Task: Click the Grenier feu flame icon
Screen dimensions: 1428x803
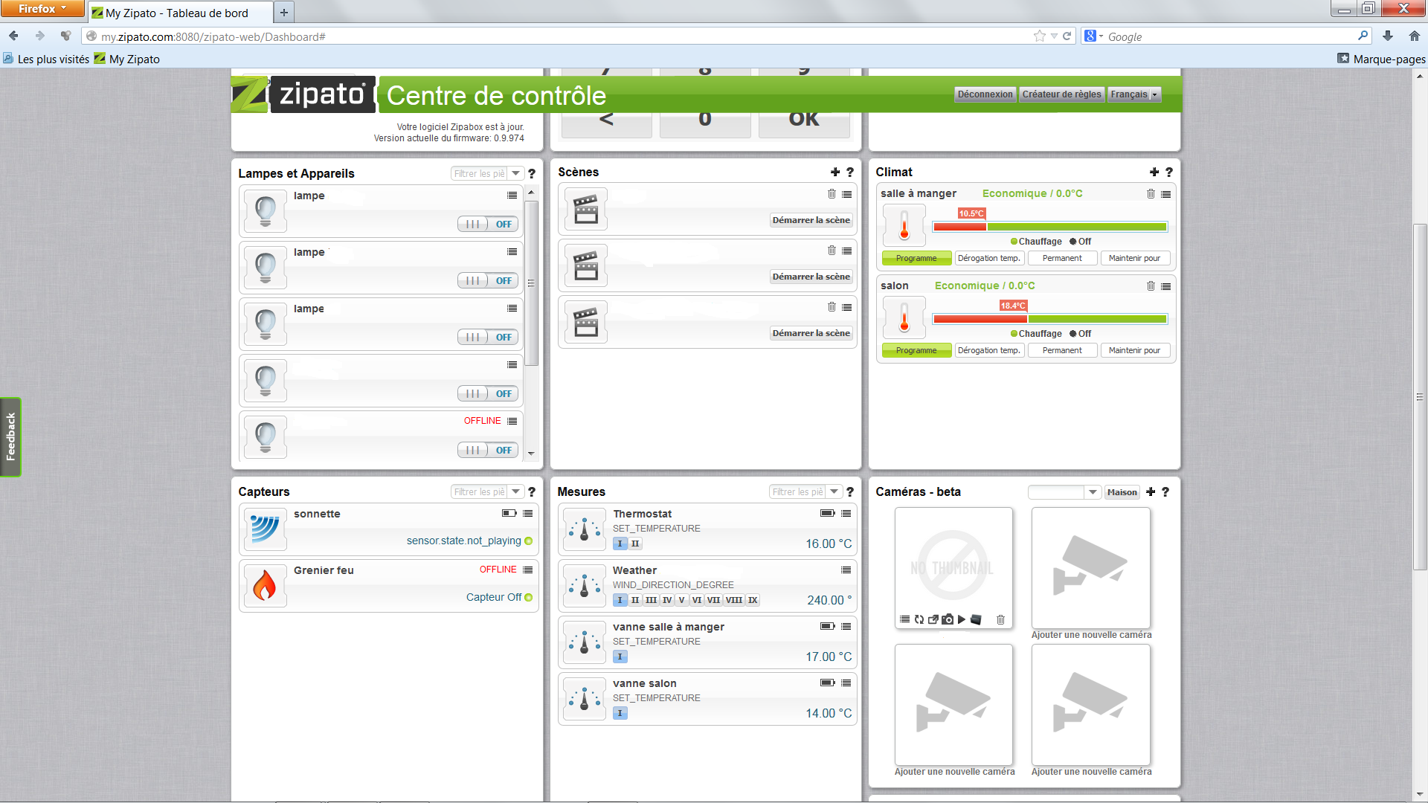Action: click(x=265, y=586)
